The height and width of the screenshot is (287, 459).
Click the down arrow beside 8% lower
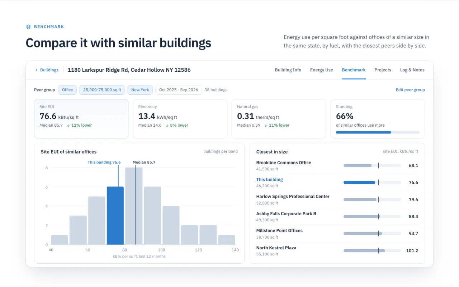167,126
